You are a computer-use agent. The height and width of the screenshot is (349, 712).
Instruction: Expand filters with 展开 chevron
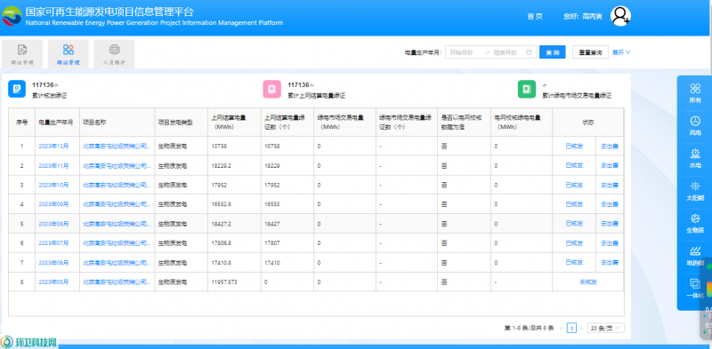click(x=621, y=52)
